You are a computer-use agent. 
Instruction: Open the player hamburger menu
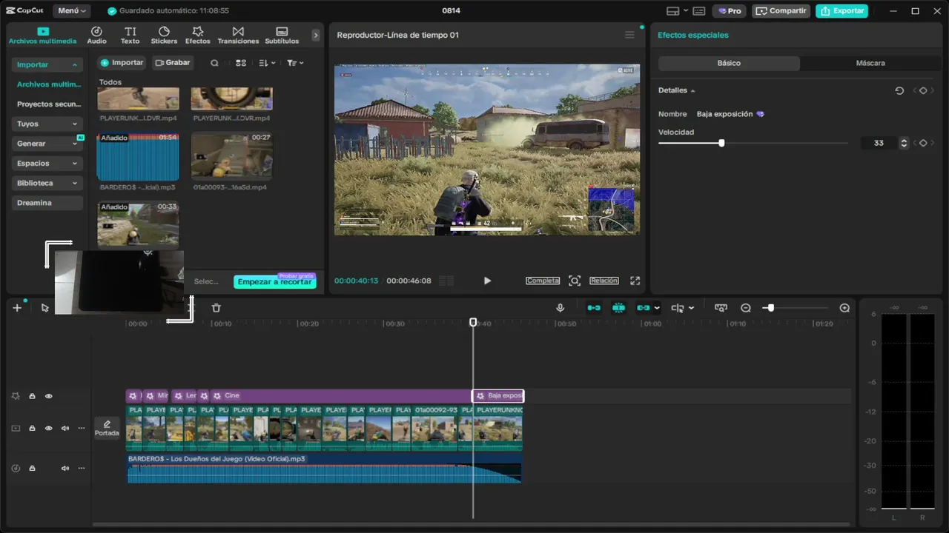(629, 35)
